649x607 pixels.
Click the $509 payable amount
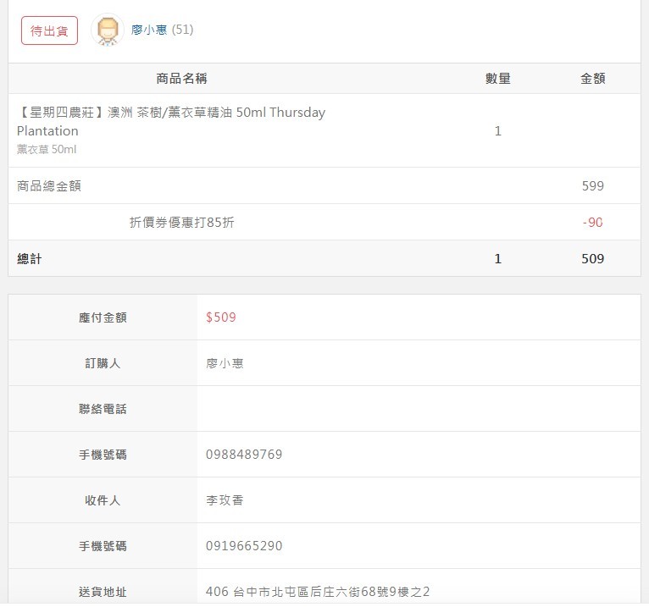pos(221,317)
